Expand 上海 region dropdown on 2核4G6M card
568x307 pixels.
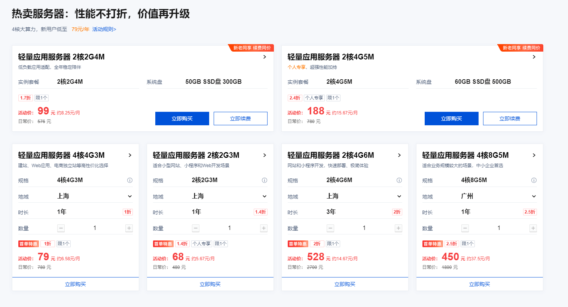[399, 196]
